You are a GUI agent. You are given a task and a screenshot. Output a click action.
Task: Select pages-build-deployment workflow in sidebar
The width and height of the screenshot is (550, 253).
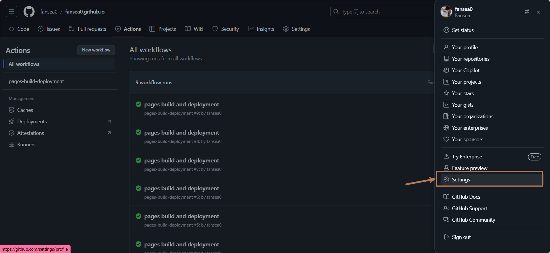tap(36, 81)
